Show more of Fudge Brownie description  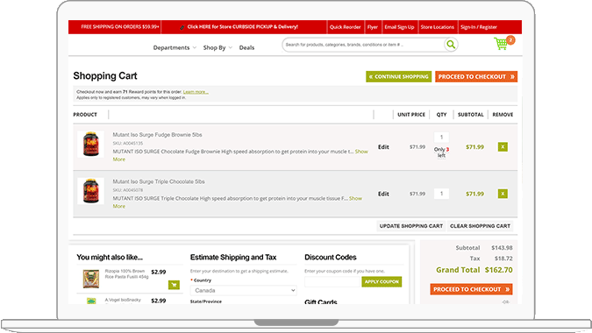point(361,152)
